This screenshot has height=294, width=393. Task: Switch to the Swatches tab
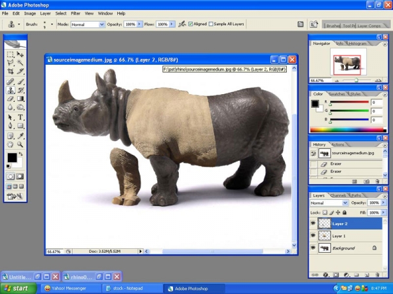(337, 94)
